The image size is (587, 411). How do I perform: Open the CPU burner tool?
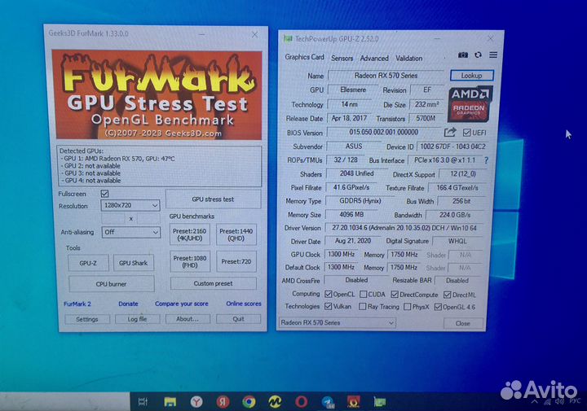tap(111, 284)
